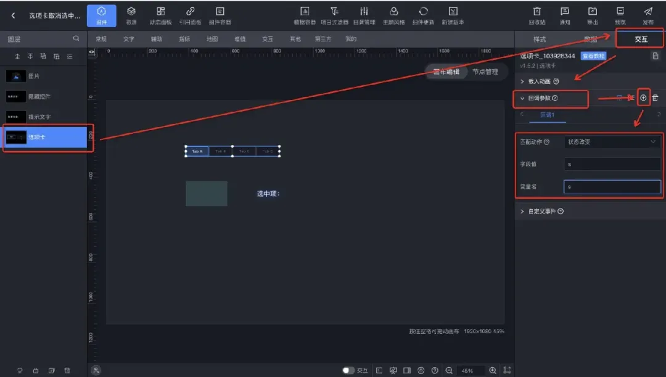
Task: Open the 资源 layers-stack icon
Action: [131, 15]
